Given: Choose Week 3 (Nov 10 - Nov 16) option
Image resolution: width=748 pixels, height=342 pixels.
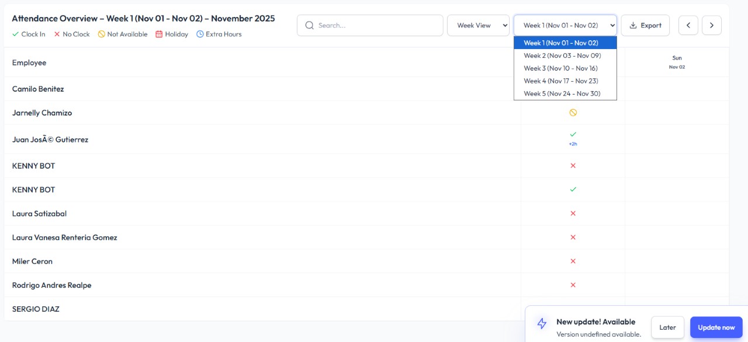Looking at the screenshot, I should pyautogui.click(x=561, y=68).
